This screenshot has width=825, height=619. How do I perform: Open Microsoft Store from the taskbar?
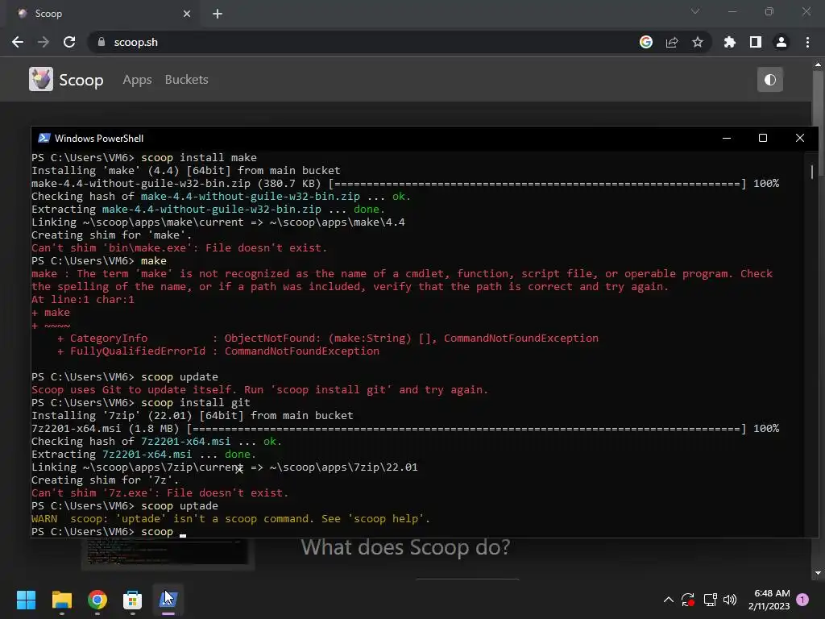pyautogui.click(x=133, y=600)
